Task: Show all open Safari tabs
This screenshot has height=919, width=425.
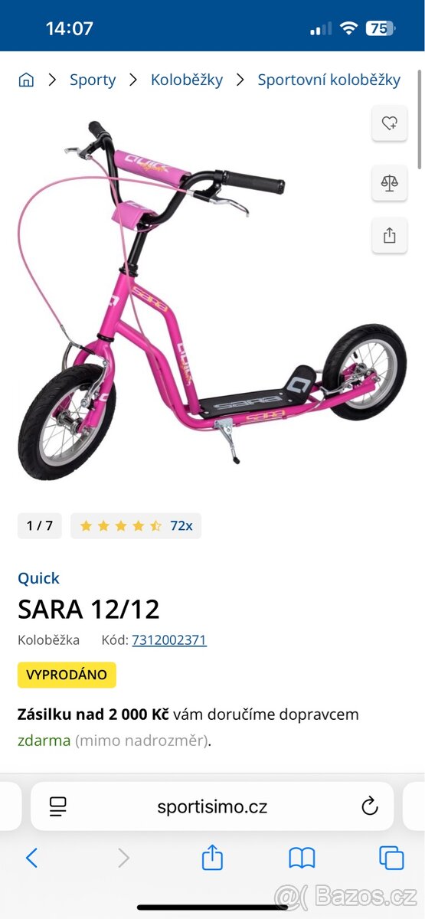Action: pyautogui.click(x=391, y=858)
